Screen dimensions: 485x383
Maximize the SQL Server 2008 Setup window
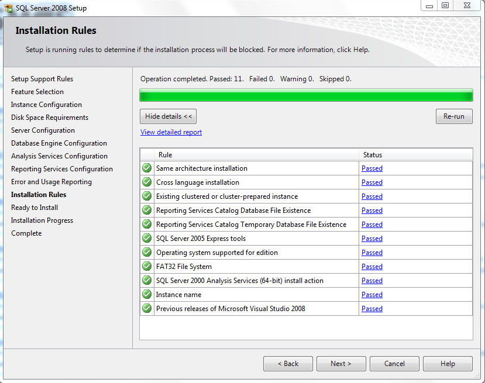(x=445, y=6)
